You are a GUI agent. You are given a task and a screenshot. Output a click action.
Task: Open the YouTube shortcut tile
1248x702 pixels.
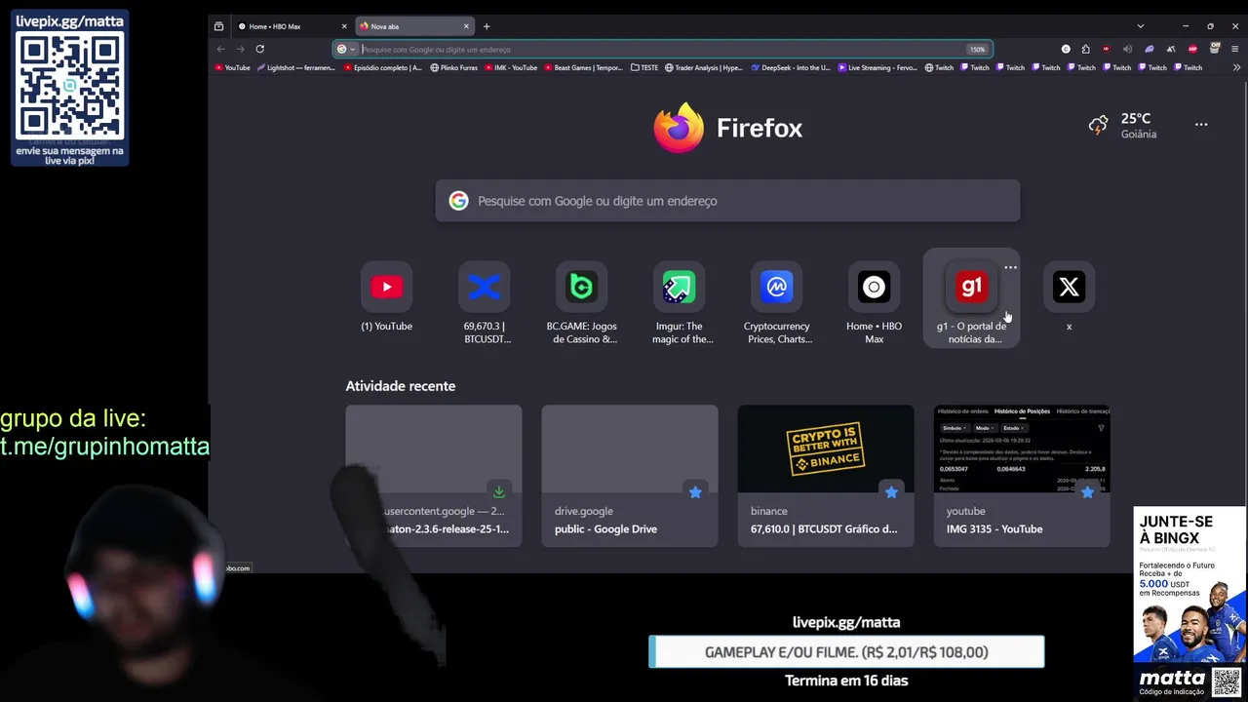point(387,298)
